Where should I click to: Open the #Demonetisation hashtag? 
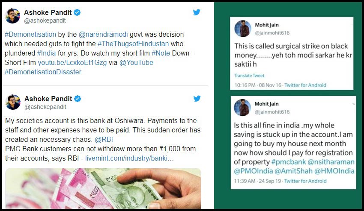pyautogui.click(x=30, y=34)
